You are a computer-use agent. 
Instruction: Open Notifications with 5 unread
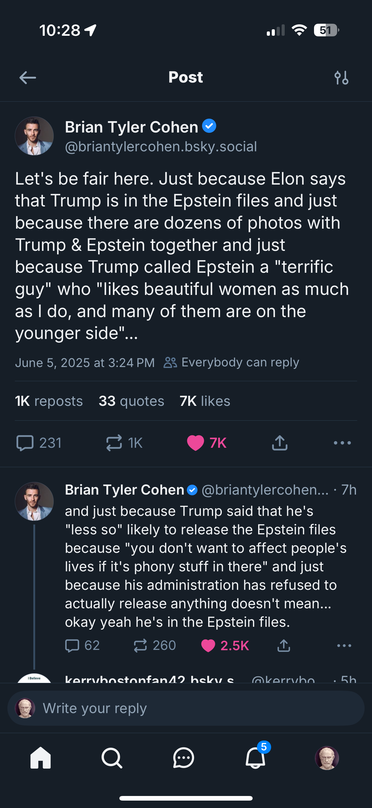[x=255, y=758]
